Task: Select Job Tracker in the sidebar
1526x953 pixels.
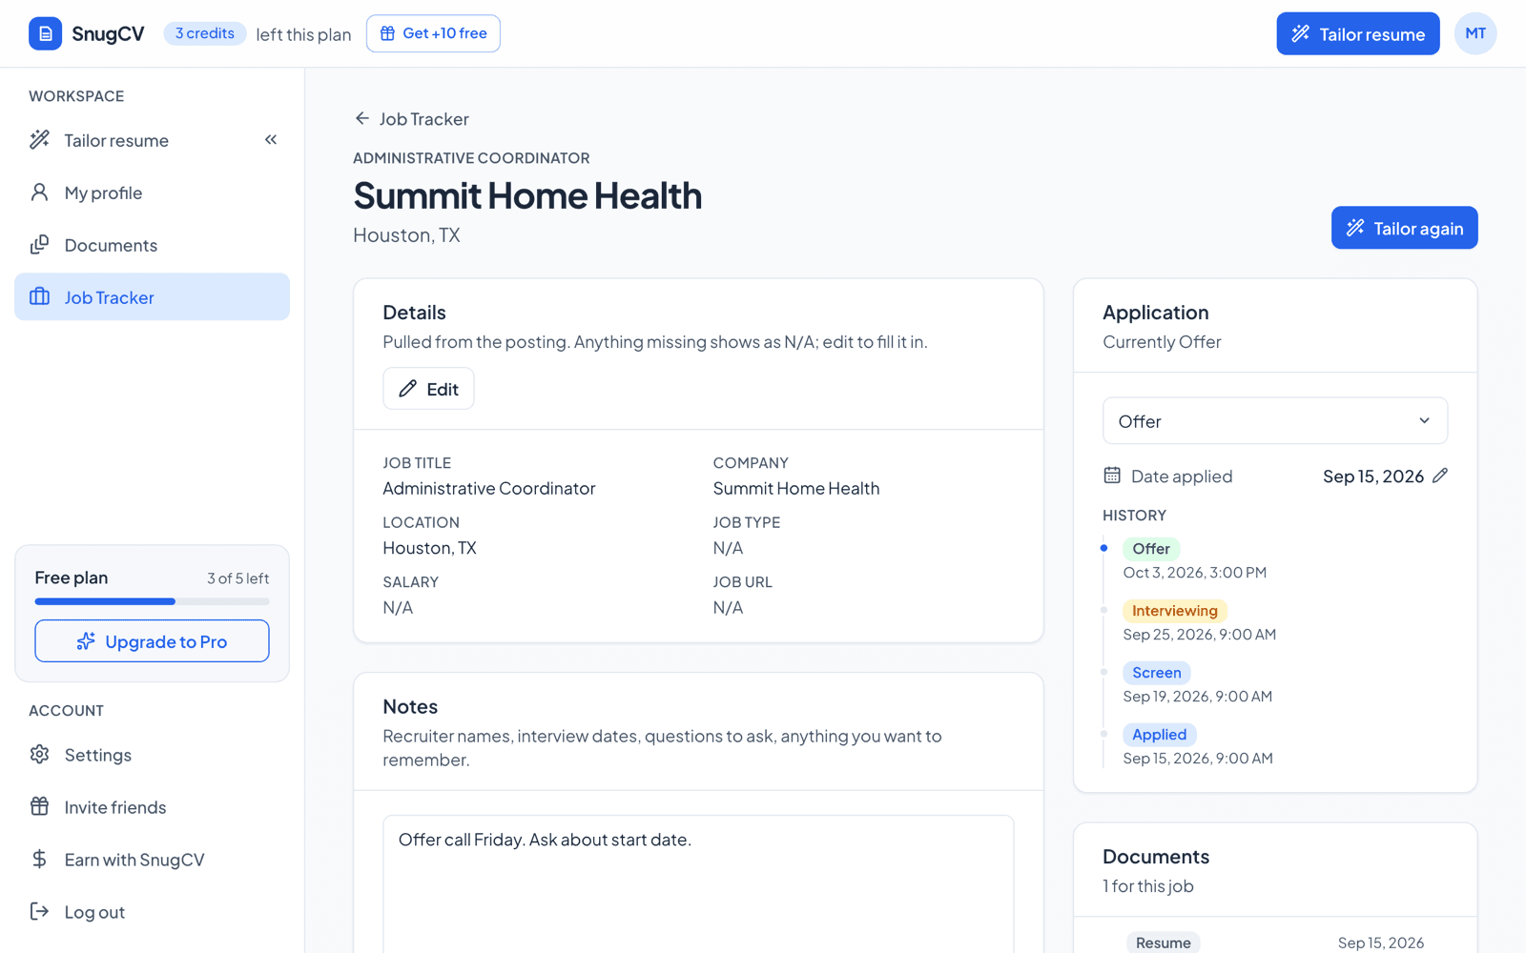Action: point(153,297)
